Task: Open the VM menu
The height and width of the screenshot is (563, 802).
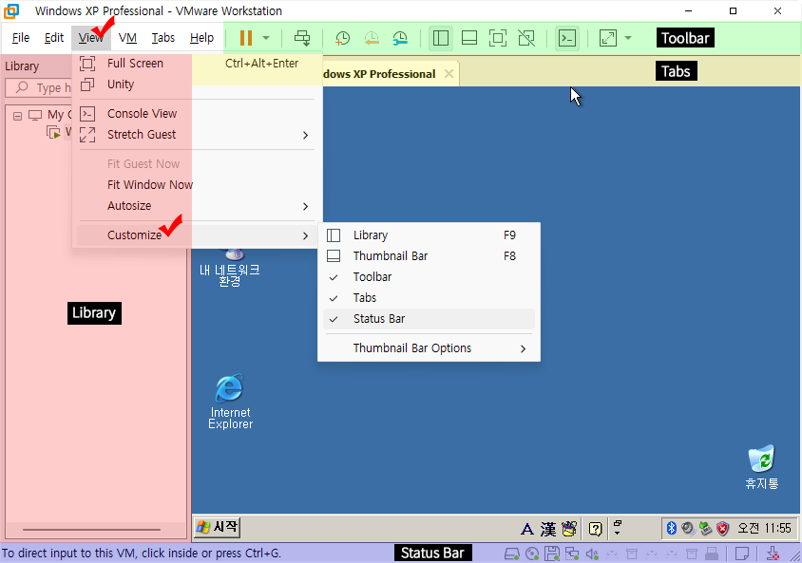Action: 127,38
